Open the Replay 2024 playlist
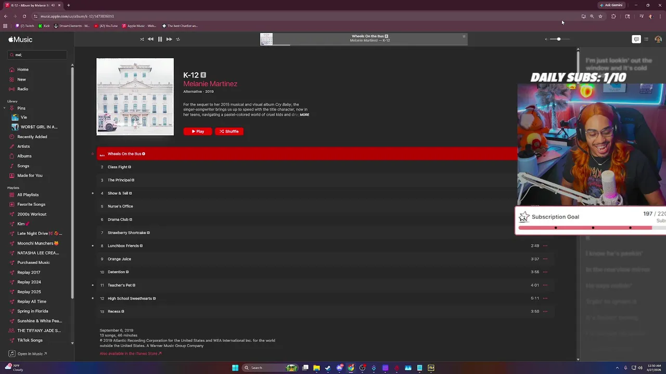 [x=29, y=282]
